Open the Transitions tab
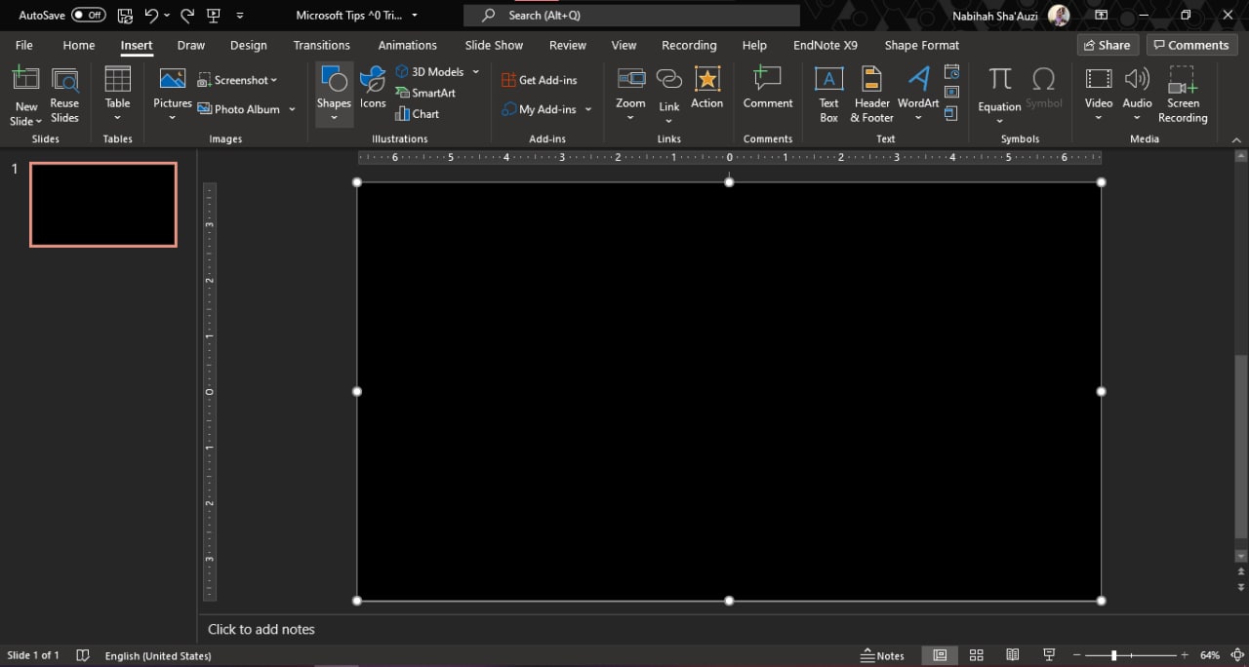The height and width of the screenshot is (667, 1249). tap(322, 45)
